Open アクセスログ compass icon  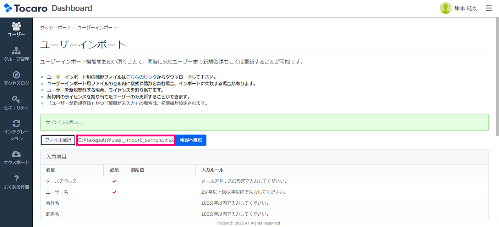pyautogui.click(x=16, y=75)
